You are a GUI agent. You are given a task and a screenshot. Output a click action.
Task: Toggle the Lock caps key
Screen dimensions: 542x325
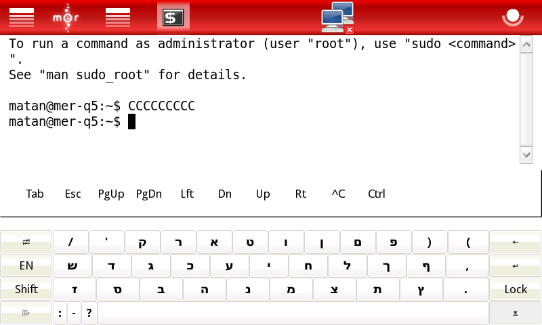[515, 289]
